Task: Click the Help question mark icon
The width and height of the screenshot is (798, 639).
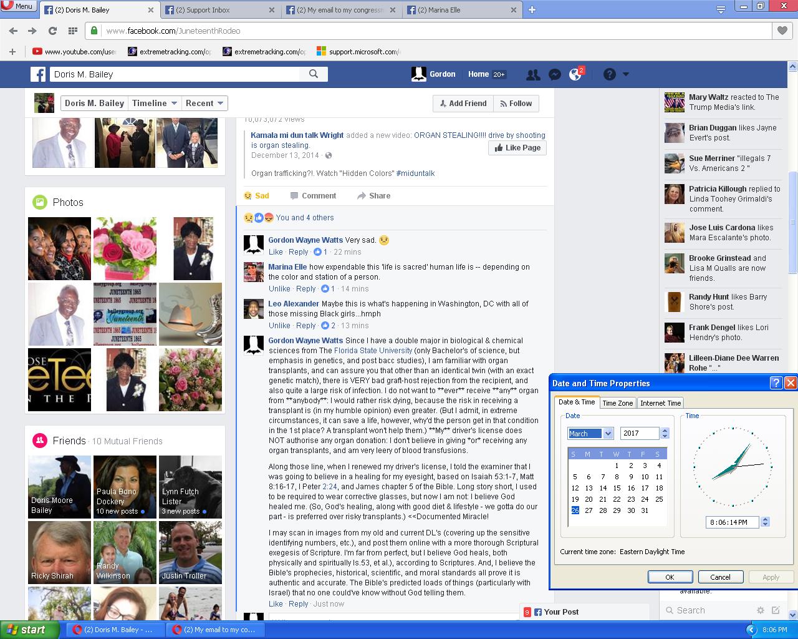Action: [x=610, y=74]
